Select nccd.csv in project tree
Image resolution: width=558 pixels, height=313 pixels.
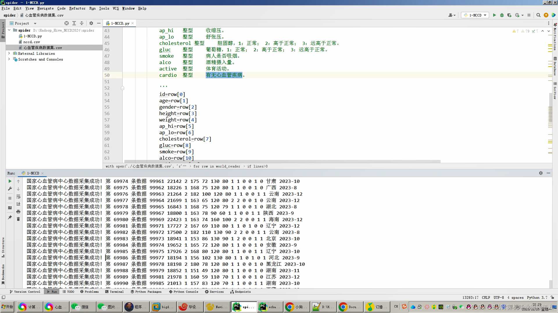[x=31, y=42]
